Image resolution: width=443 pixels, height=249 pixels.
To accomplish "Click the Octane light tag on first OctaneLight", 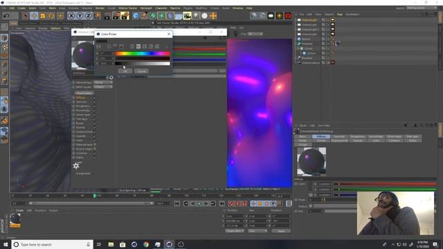I will pyautogui.click(x=332, y=20).
